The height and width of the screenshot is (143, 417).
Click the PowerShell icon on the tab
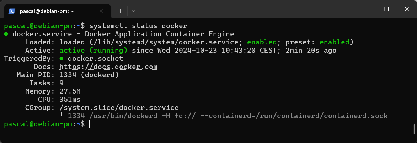pyautogui.click(x=11, y=11)
